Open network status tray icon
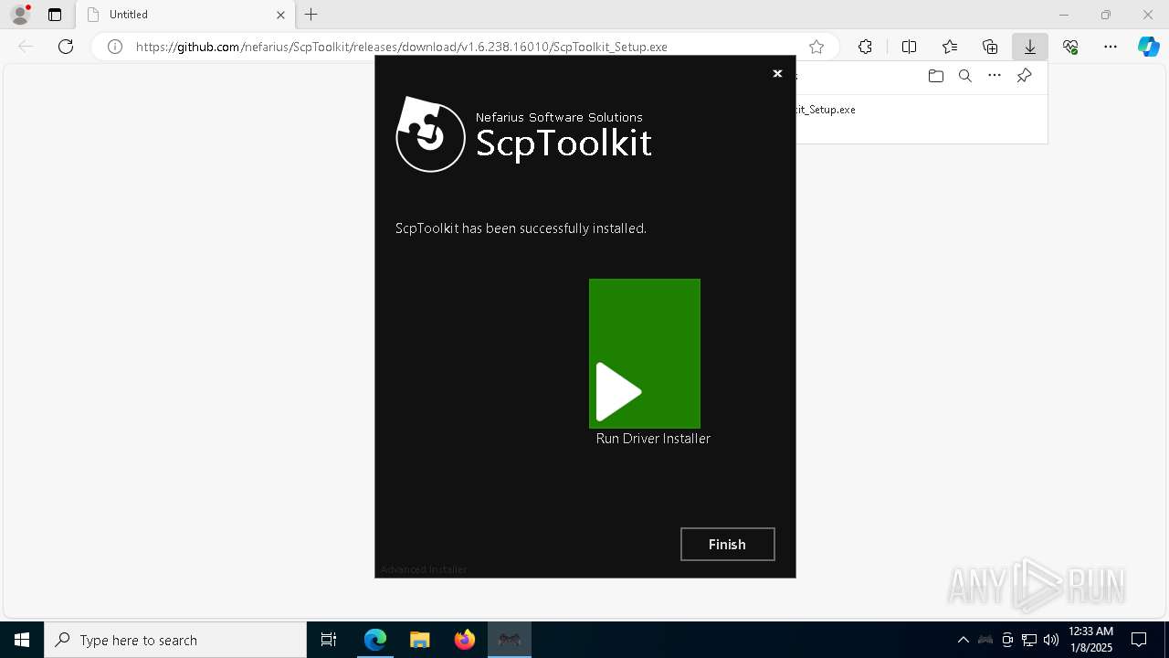 click(1029, 640)
